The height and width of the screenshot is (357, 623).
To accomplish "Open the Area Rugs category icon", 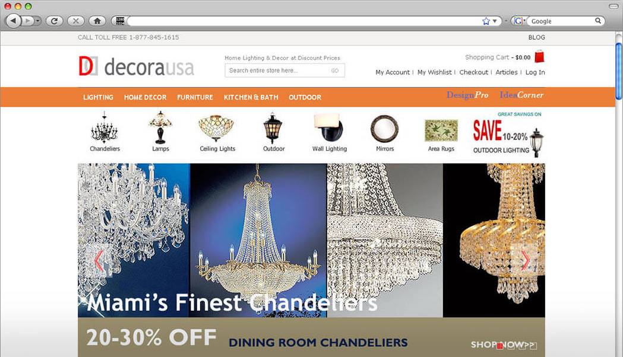I will click(x=441, y=130).
